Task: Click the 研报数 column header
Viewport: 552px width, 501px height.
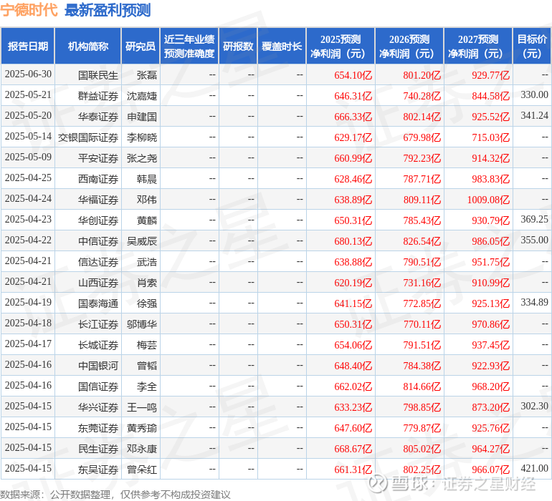Action: (238, 46)
